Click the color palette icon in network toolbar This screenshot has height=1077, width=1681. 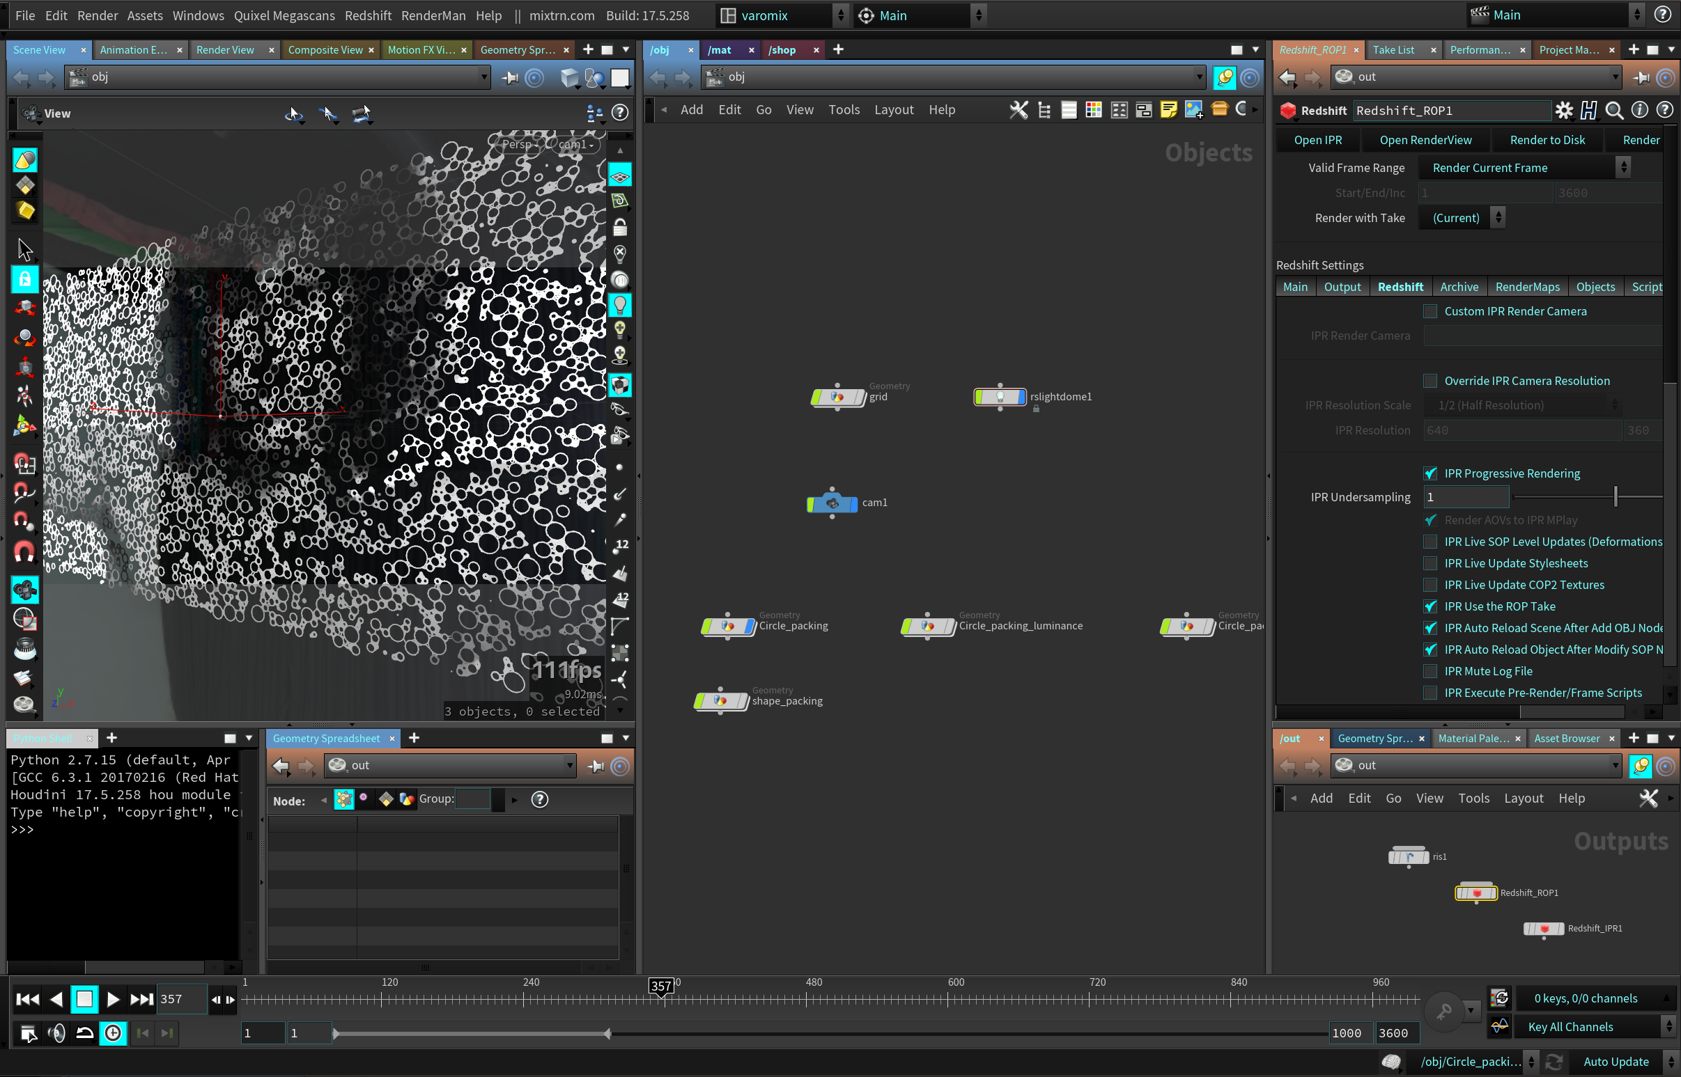1093,110
